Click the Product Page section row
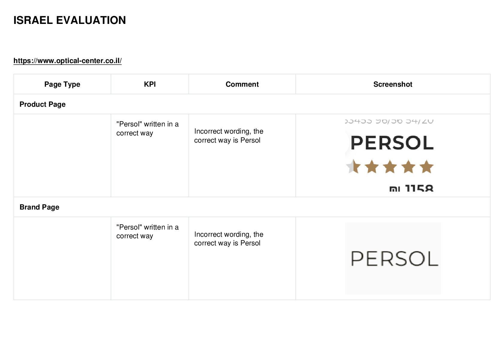This screenshot has height=356, width=504. (252, 104)
